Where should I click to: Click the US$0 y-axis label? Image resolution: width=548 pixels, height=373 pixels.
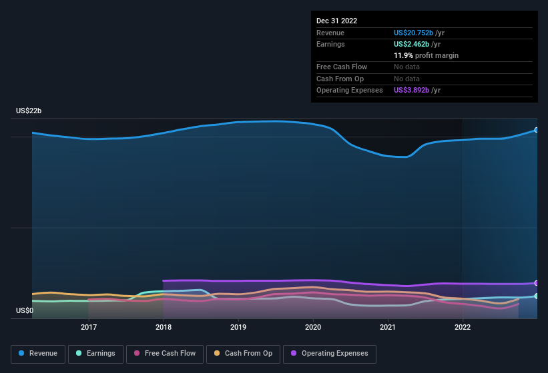(x=25, y=310)
